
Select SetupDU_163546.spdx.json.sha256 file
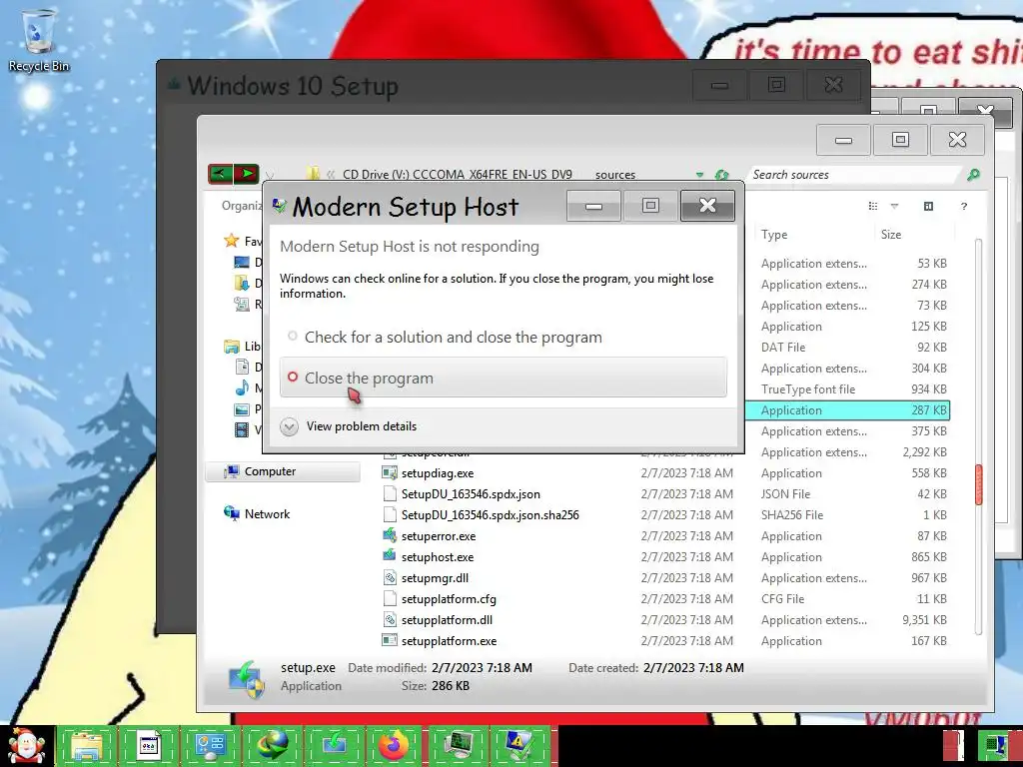[490, 514]
